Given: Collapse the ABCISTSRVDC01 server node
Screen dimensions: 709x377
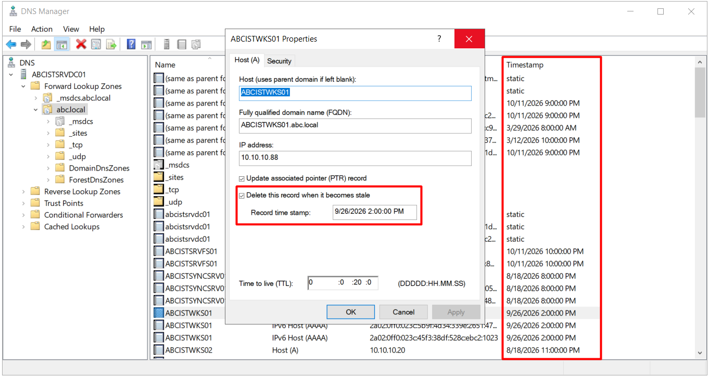Looking at the screenshot, I should (x=11, y=74).
